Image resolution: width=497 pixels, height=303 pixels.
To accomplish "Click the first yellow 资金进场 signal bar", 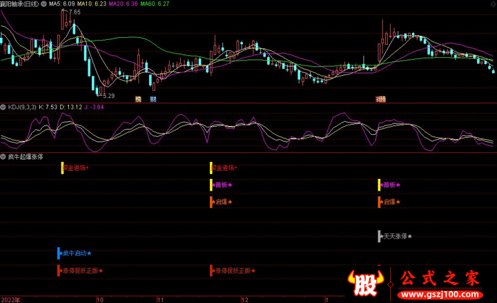I will (x=62, y=168).
